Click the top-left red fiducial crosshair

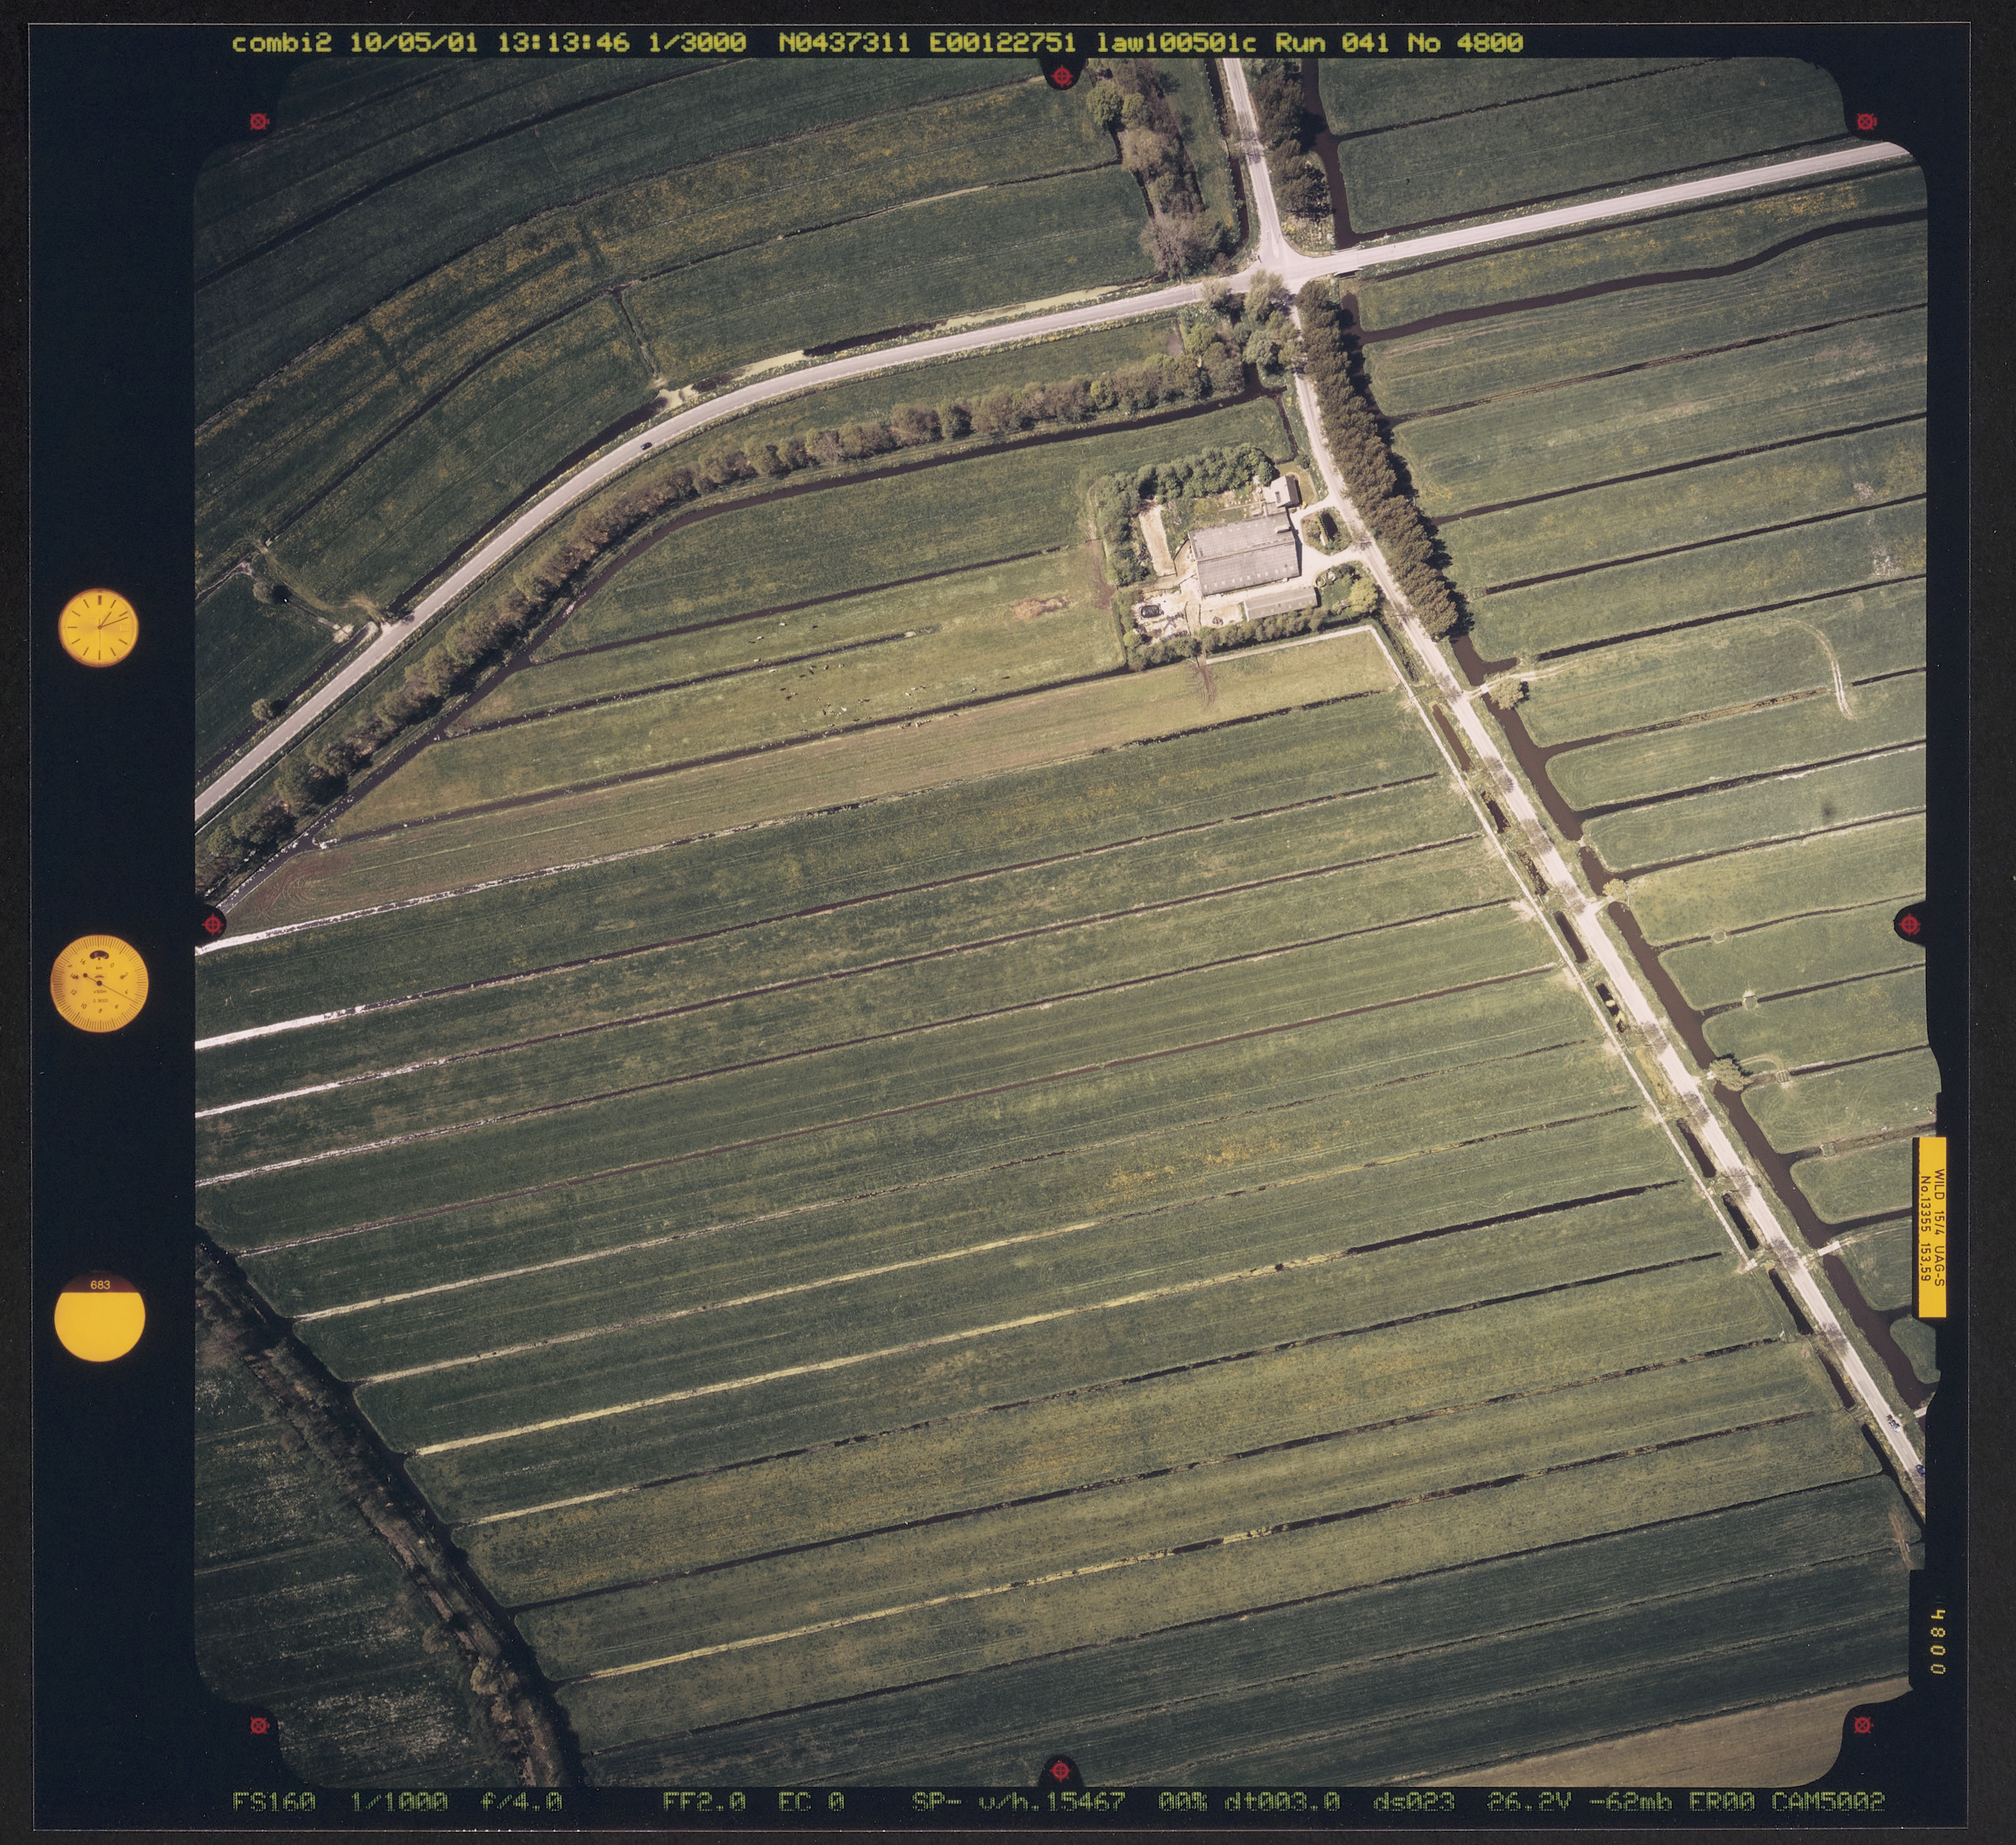pyautogui.click(x=259, y=122)
